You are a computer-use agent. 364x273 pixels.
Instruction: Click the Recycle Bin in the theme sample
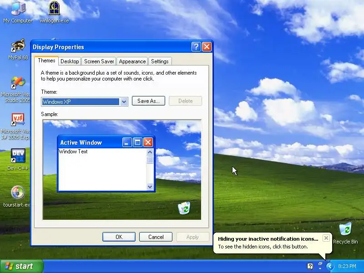pyautogui.click(x=184, y=208)
